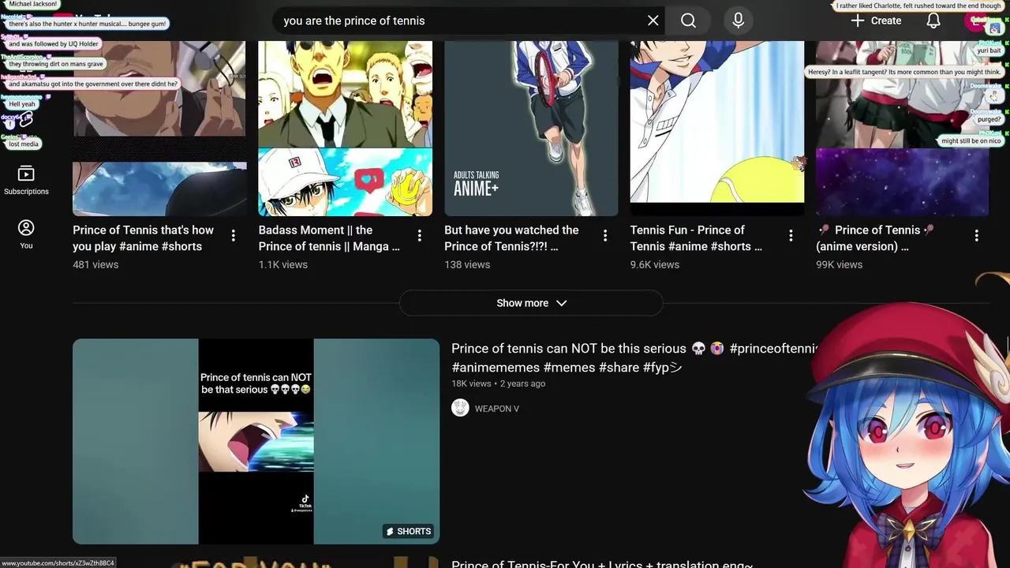1010x568 pixels.
Task: Open Subscriptions in the sidebar
Action: (x=26, y=180)
